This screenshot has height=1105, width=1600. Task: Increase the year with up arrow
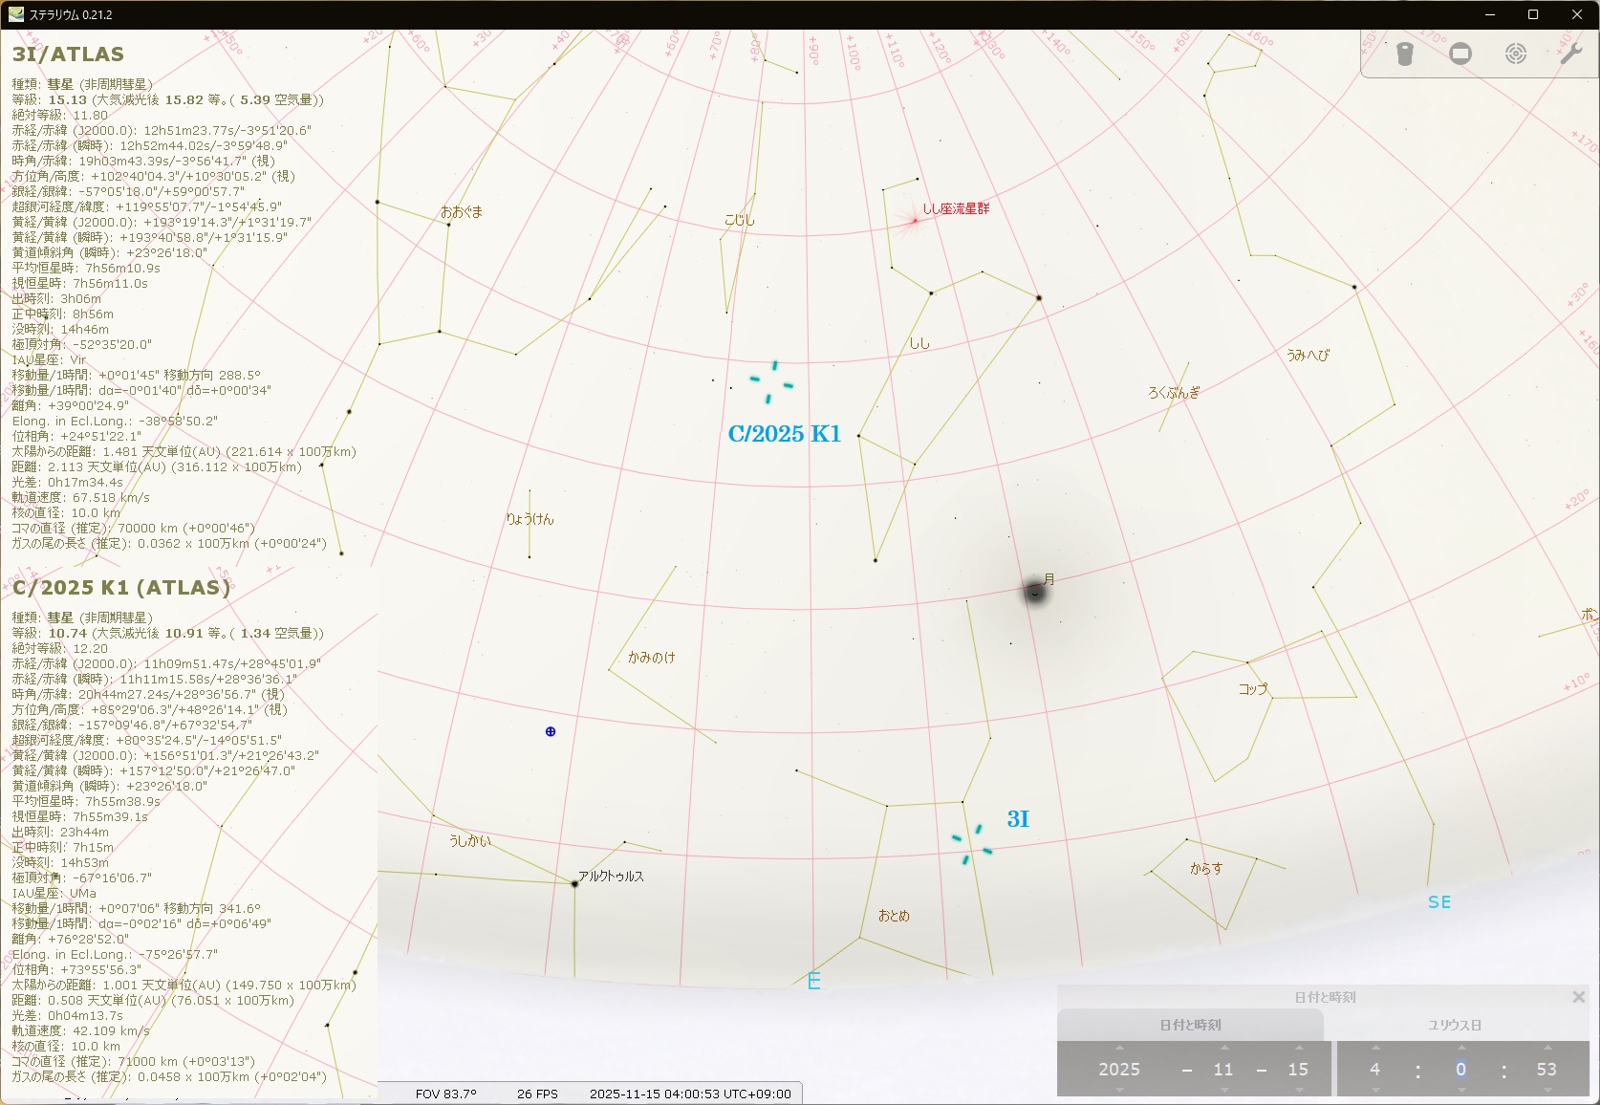1119,1048
